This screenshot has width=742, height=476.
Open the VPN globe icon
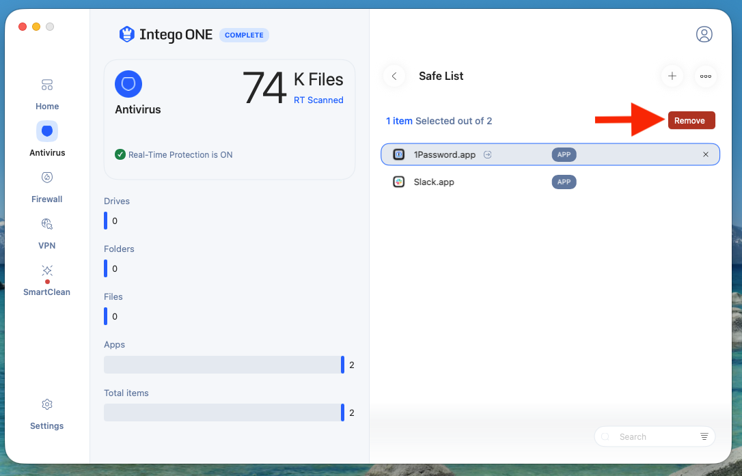click(x=47, y=224)
